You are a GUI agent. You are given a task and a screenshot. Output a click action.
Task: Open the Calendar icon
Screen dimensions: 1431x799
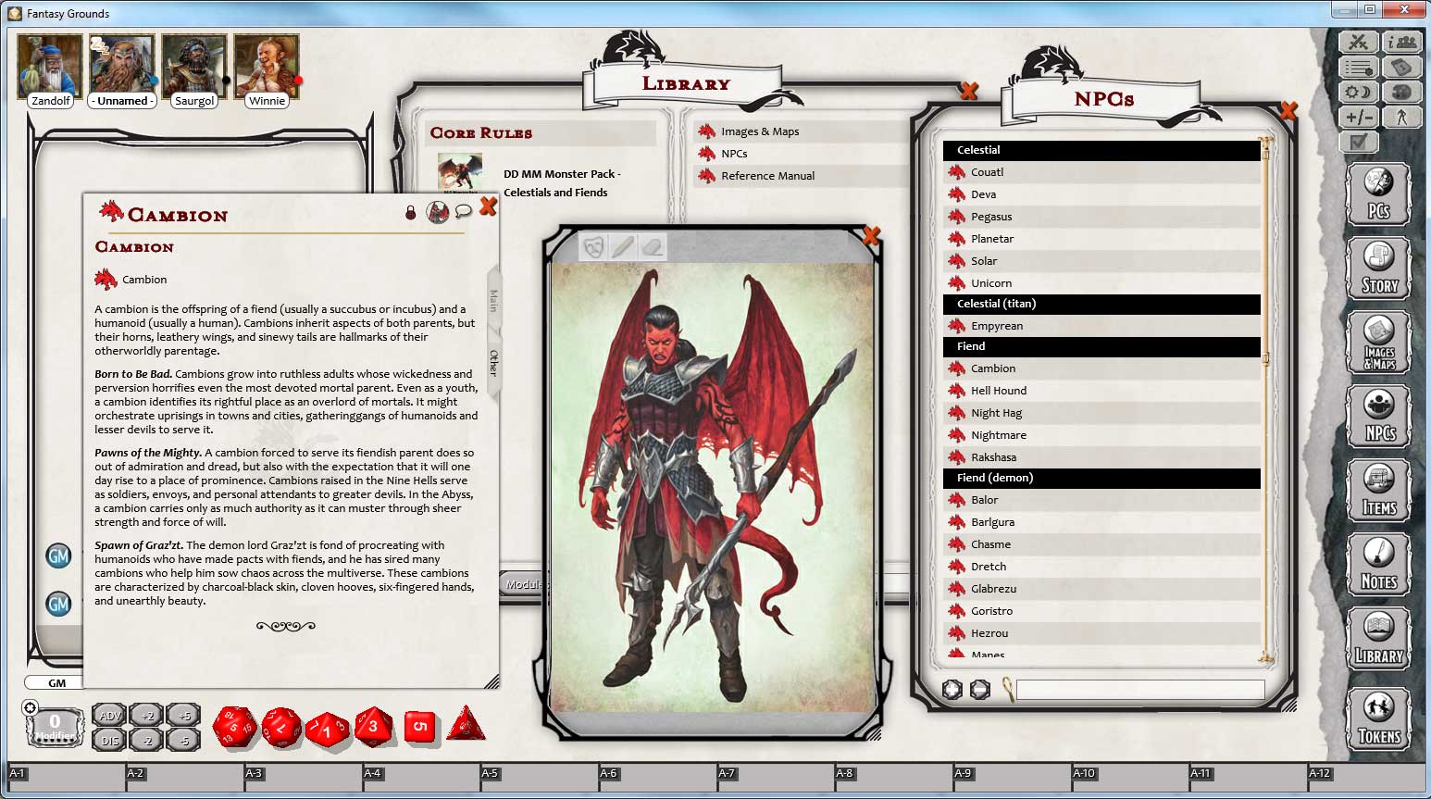[x=1401, y=68]
